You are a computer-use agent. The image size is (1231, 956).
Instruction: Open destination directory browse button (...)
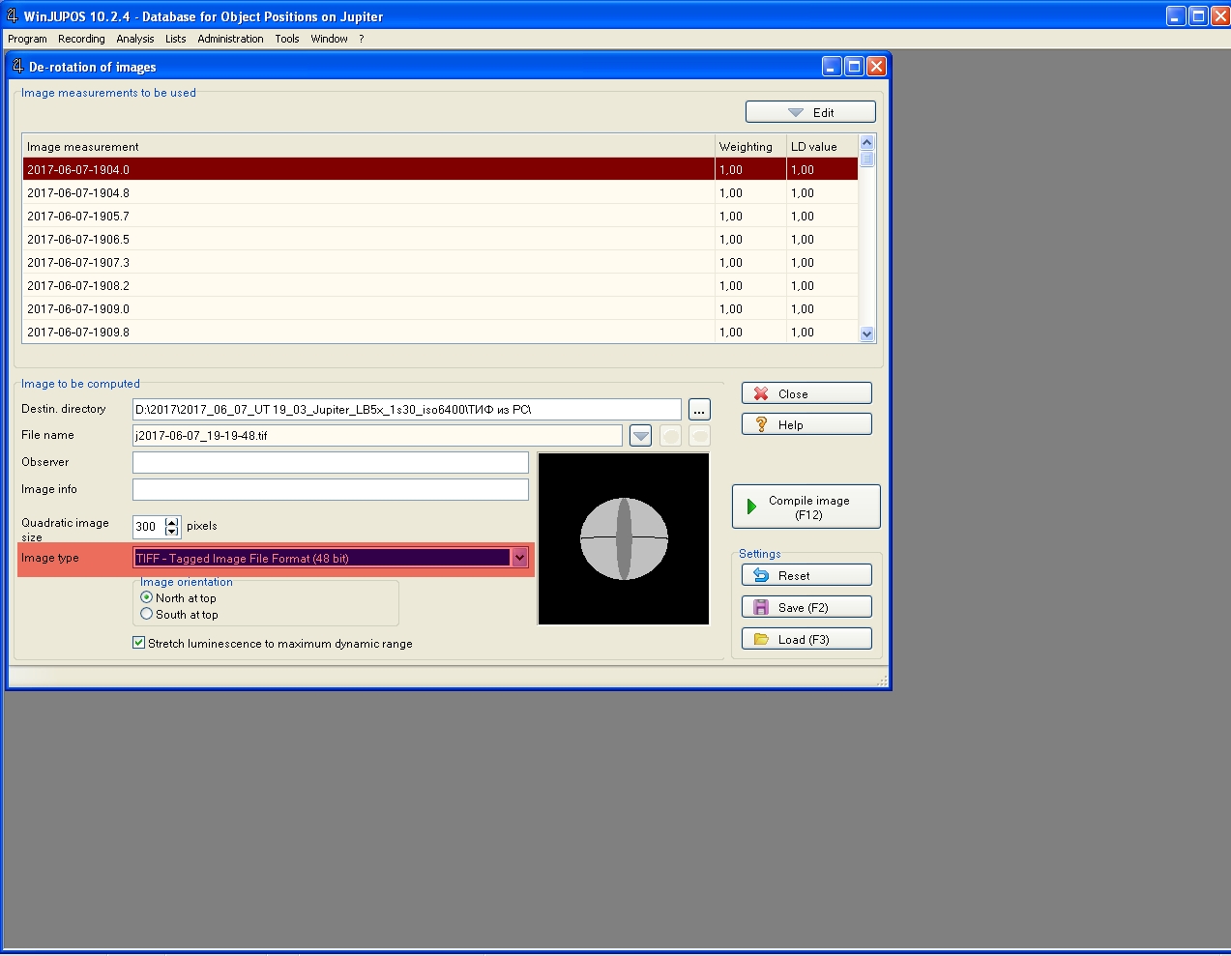pos(699,410)
